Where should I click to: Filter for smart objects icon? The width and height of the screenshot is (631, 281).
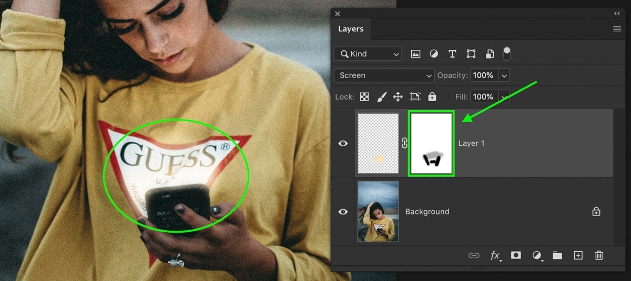(x=490, y=53)
